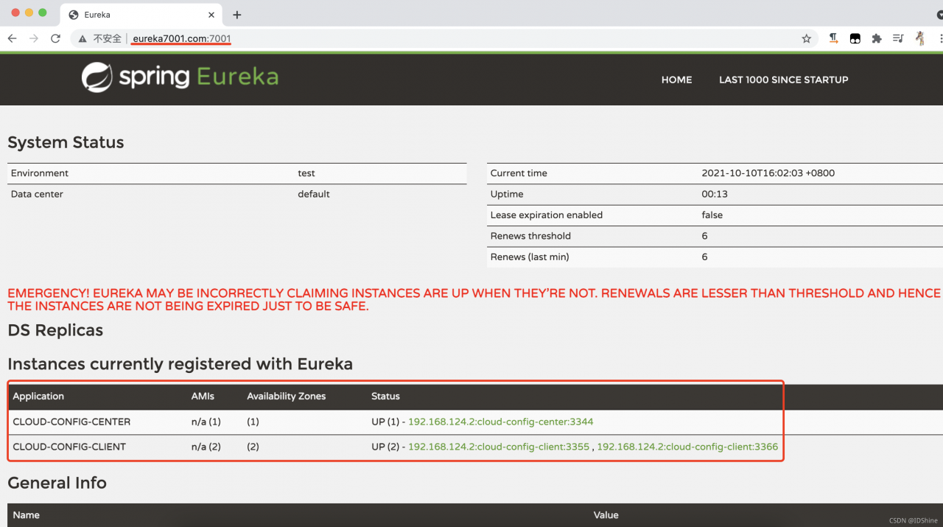
Task: Click the Availability Zones column header
Action: point(286,396)
